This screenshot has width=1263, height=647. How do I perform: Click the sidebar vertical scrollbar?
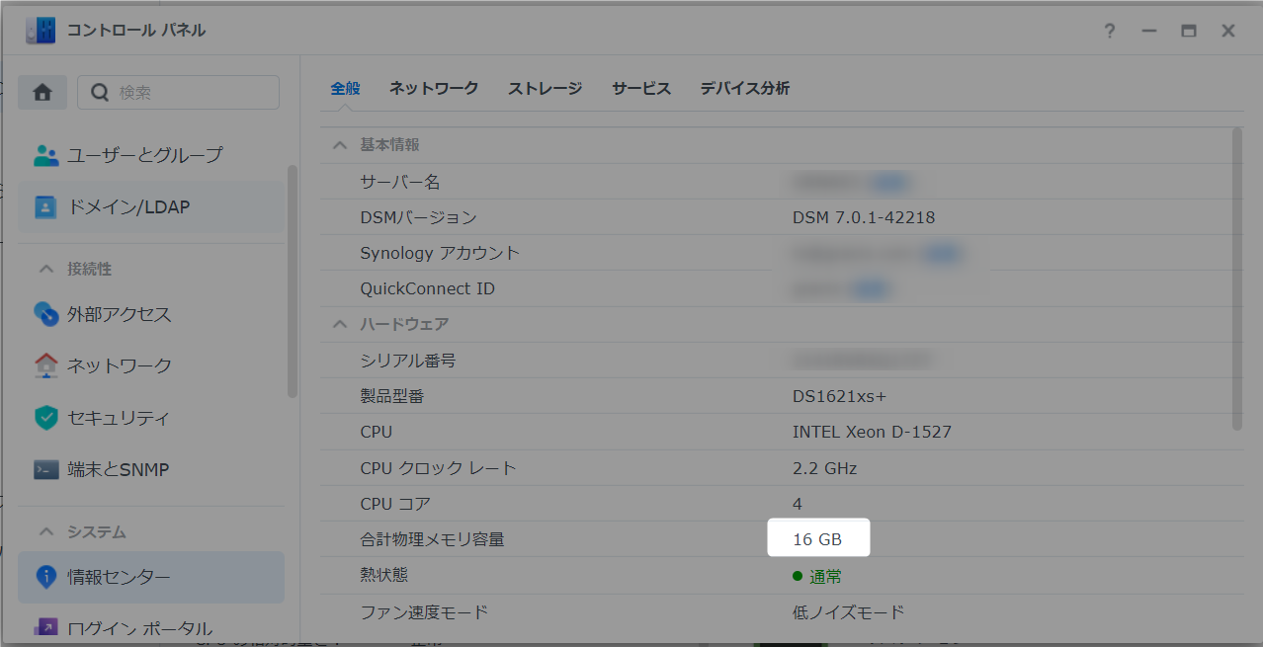click(292, 282)
